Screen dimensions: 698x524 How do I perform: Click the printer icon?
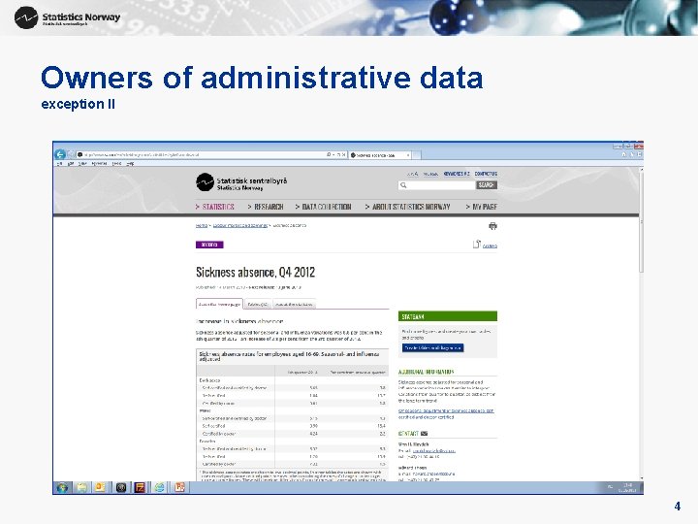pyautogui.click(x=492, y=226)
